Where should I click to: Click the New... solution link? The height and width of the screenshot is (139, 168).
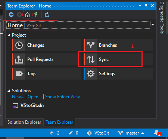[18, 97]
